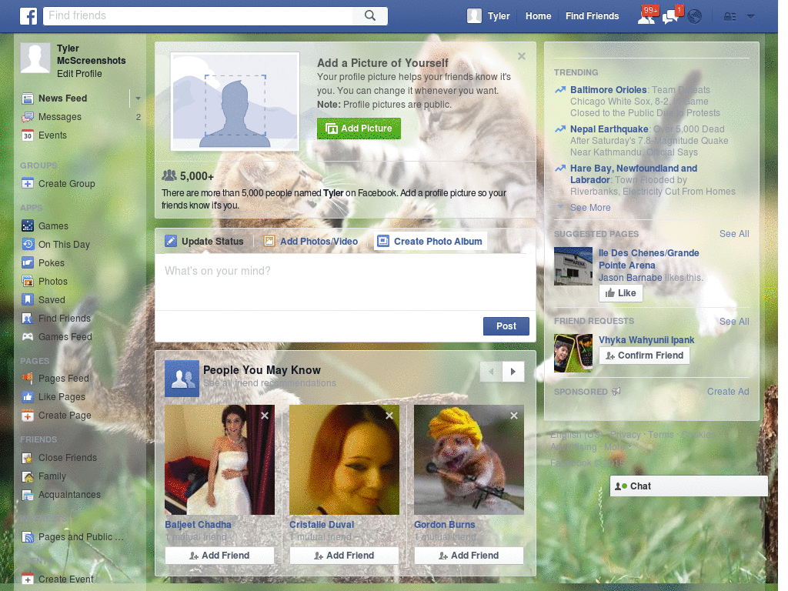The image size is (788, 591).
Task: Expand account menu dropdown arrow
Action: tap(751, 17)
